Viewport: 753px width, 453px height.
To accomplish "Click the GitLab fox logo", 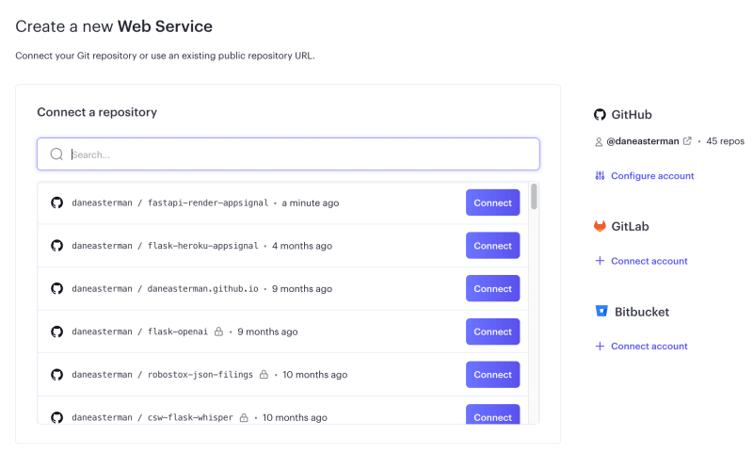I will [600, 227].
